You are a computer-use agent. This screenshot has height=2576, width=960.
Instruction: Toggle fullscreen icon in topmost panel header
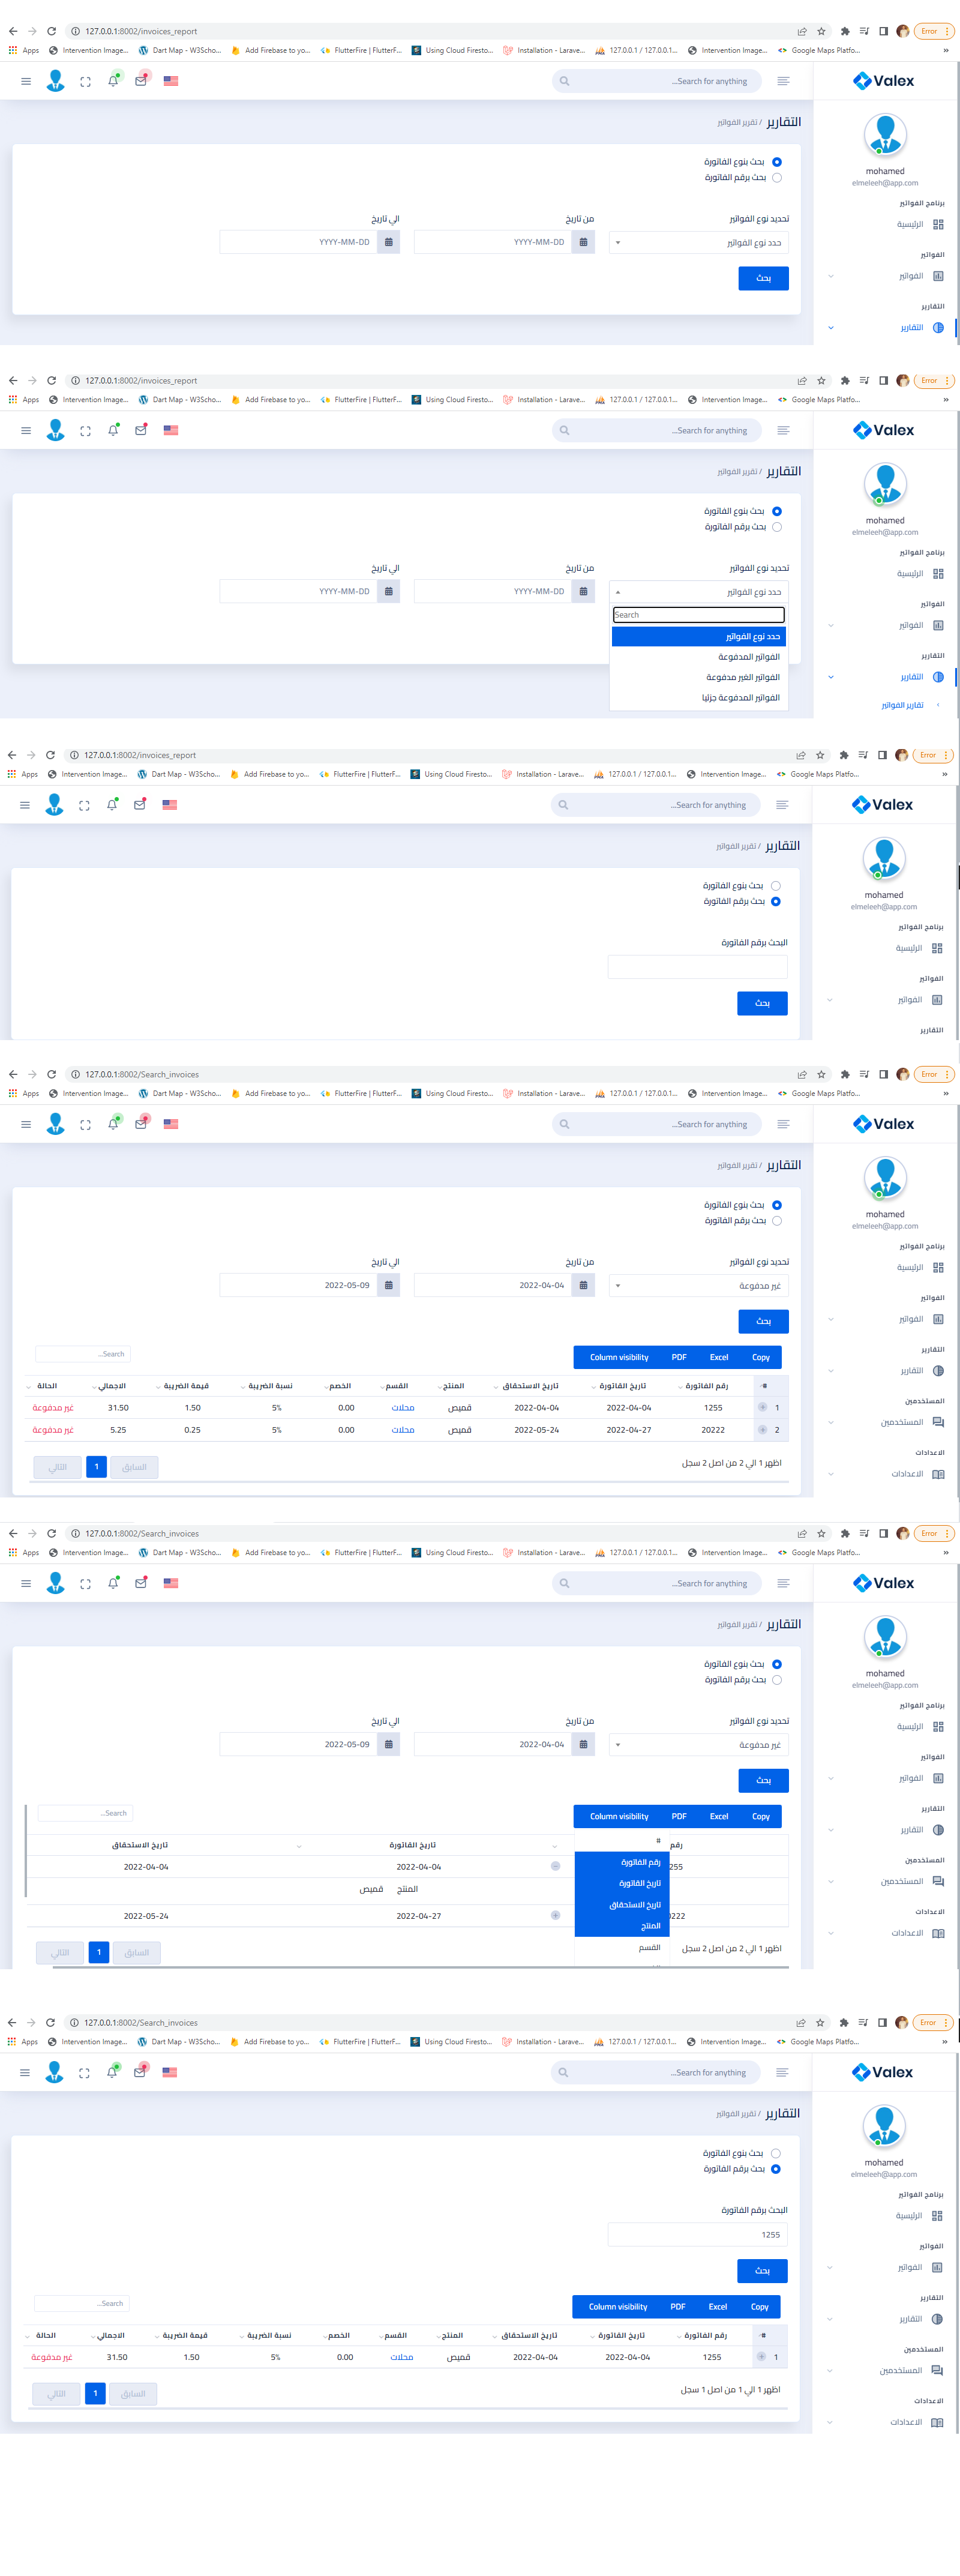[86, 82]
